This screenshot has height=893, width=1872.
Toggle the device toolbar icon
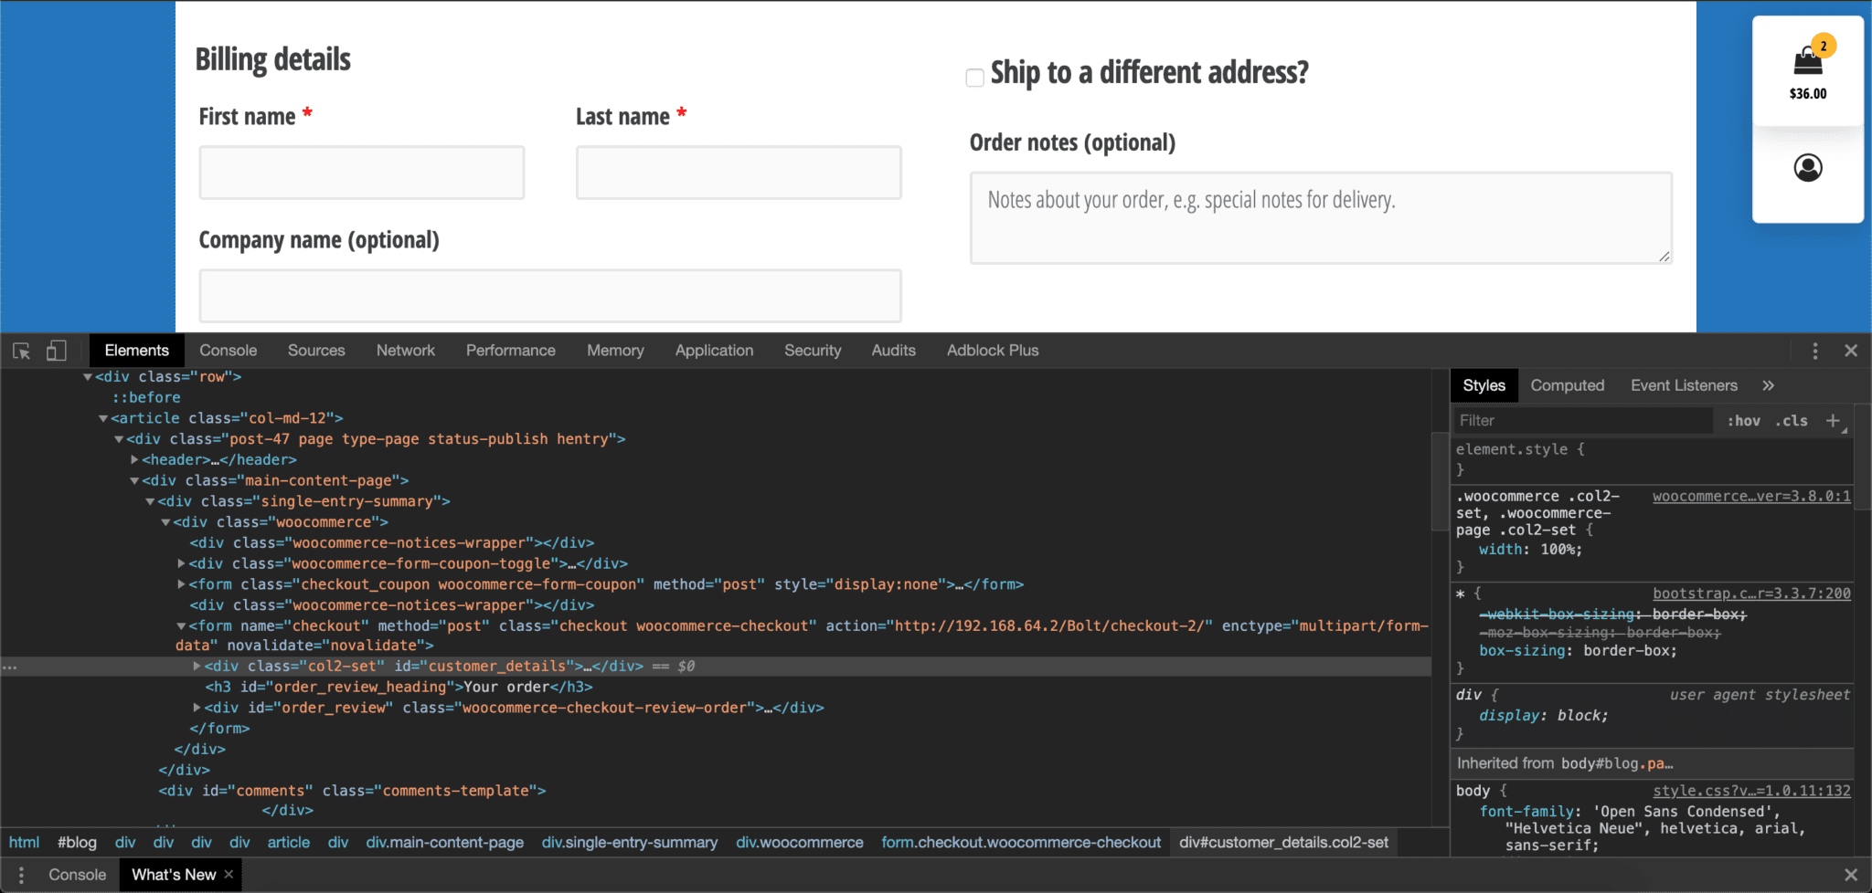[x=57, y=351]
